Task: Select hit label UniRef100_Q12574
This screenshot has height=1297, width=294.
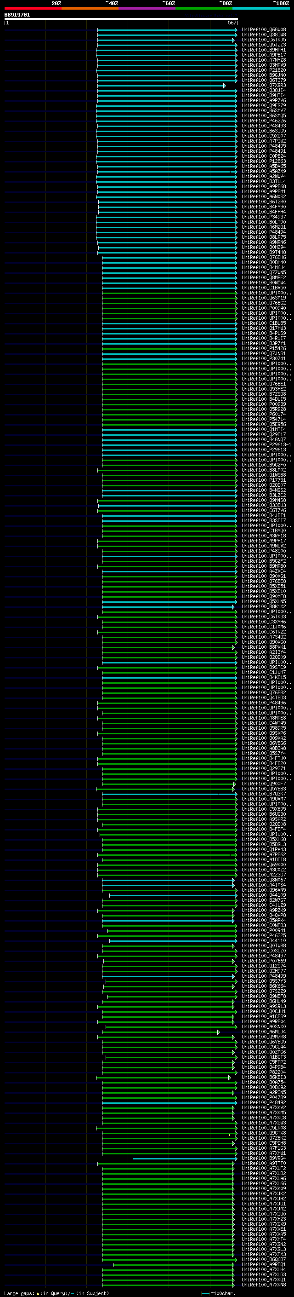Action: (264, 966)
